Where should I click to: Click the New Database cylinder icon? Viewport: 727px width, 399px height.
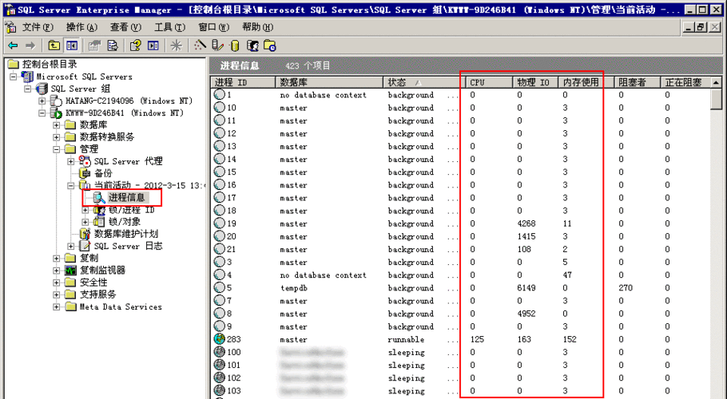[235, 45]
